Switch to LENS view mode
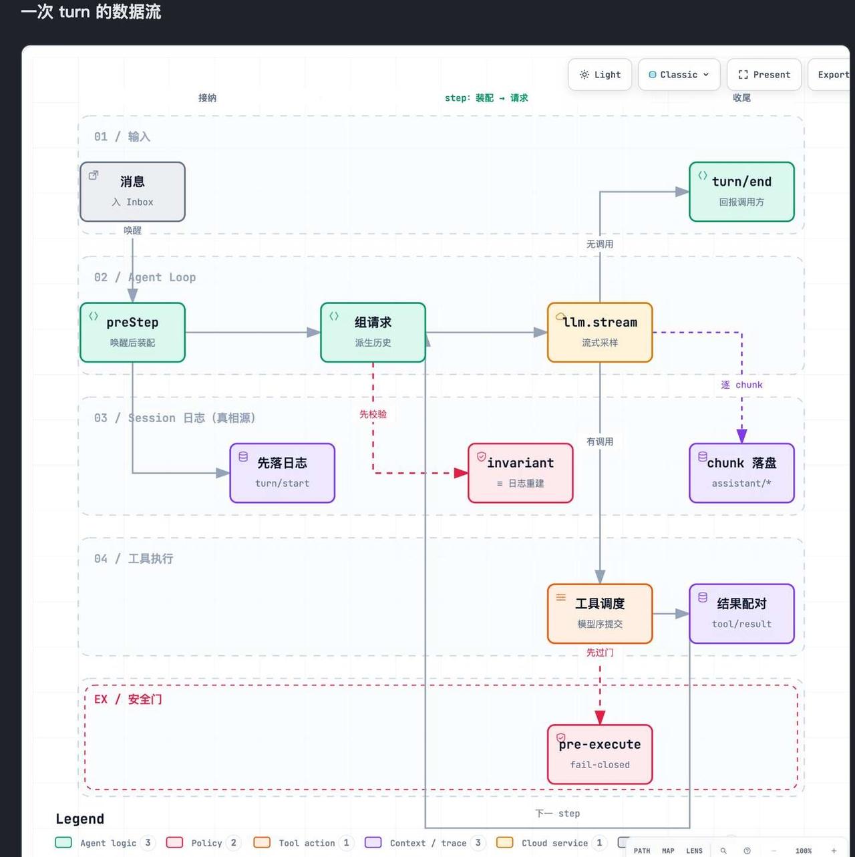The image size is (855, 857). coord(694,850)
